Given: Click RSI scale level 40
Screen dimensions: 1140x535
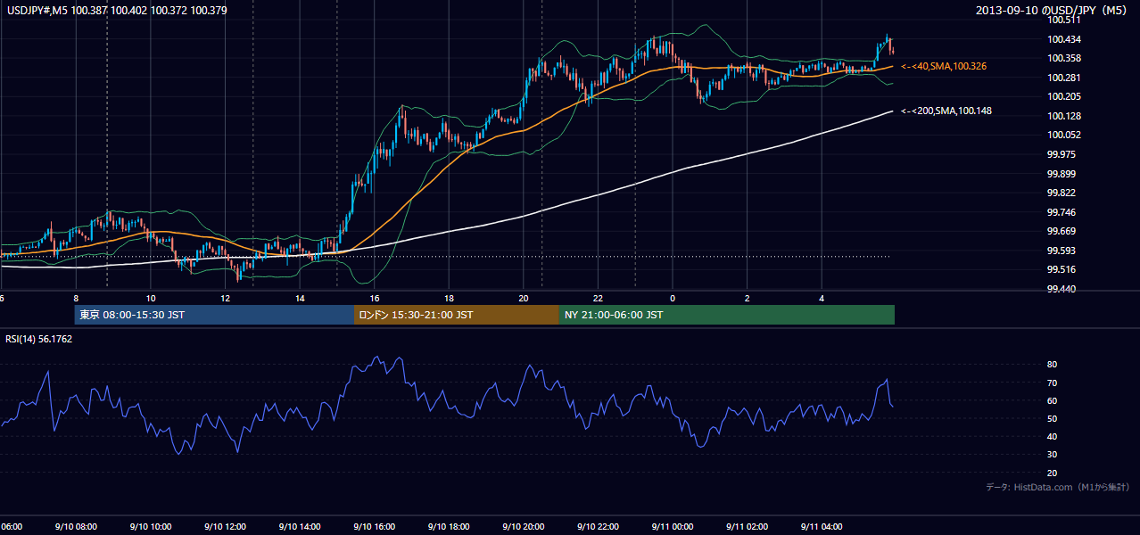Looking at the screenshot, I should point(1053,436).
